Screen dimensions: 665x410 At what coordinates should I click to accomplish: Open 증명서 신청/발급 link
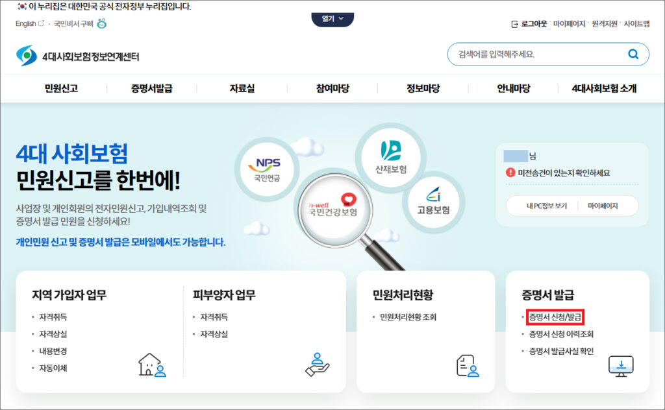pos(556,317)
